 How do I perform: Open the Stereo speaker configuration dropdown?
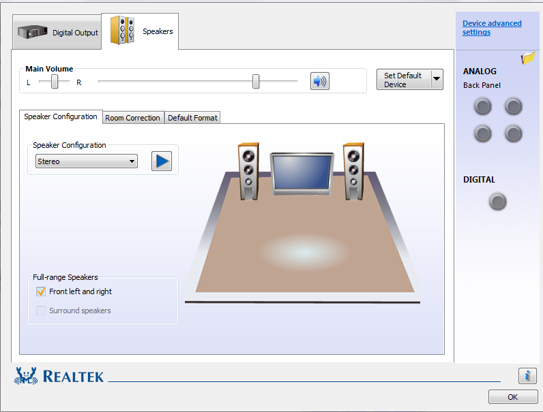(87, 161)
